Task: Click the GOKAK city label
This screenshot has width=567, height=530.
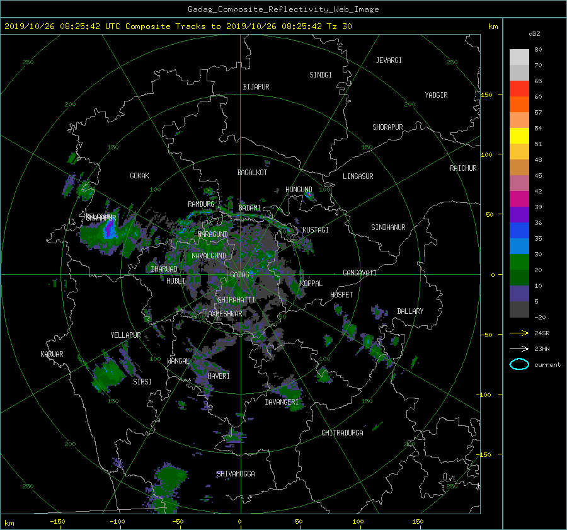Action: [x=140, y=176]
